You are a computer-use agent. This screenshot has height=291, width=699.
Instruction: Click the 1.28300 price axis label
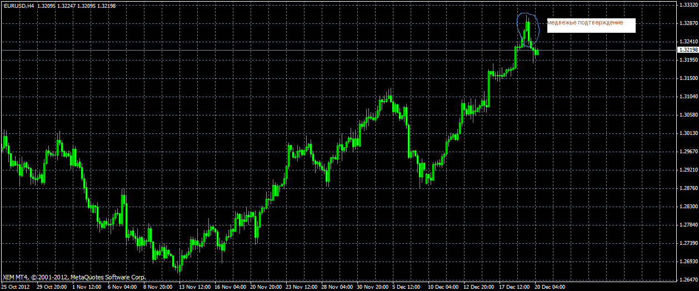pos(688,207)
